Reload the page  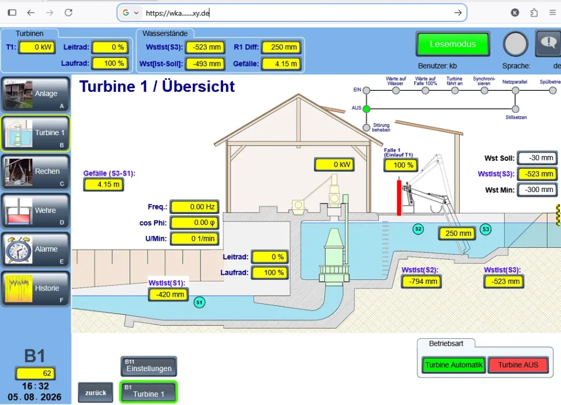(68, 13)
